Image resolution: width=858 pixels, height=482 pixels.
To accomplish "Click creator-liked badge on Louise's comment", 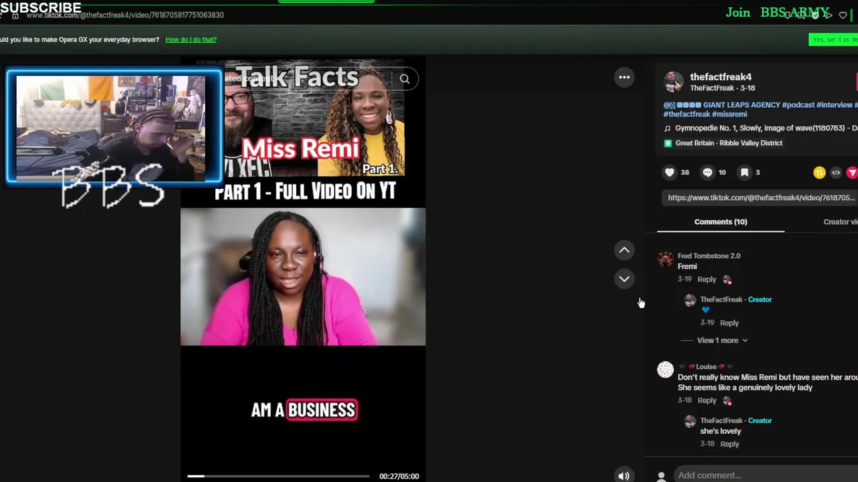I will coord(727,401).
